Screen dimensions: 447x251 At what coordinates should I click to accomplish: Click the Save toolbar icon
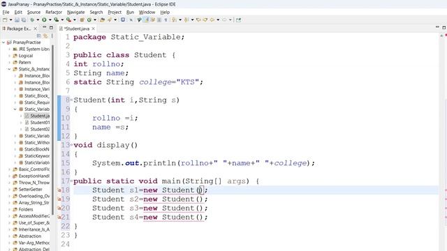17,20
